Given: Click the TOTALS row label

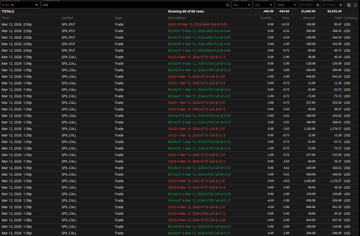Looking at the screenshot, I should click(x=8, y=11).
